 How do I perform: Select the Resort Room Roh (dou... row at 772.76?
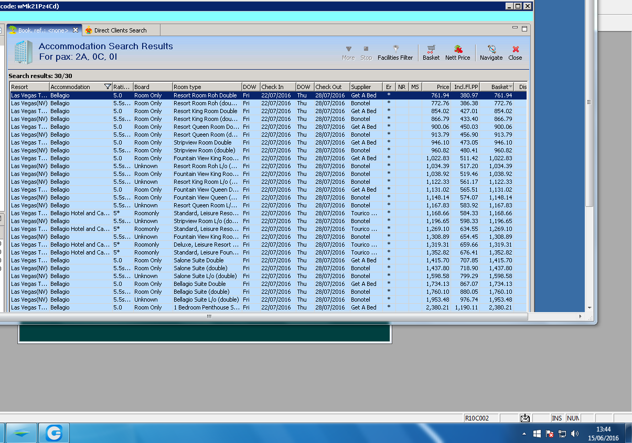pyautogui.click(x=269, y=103)
